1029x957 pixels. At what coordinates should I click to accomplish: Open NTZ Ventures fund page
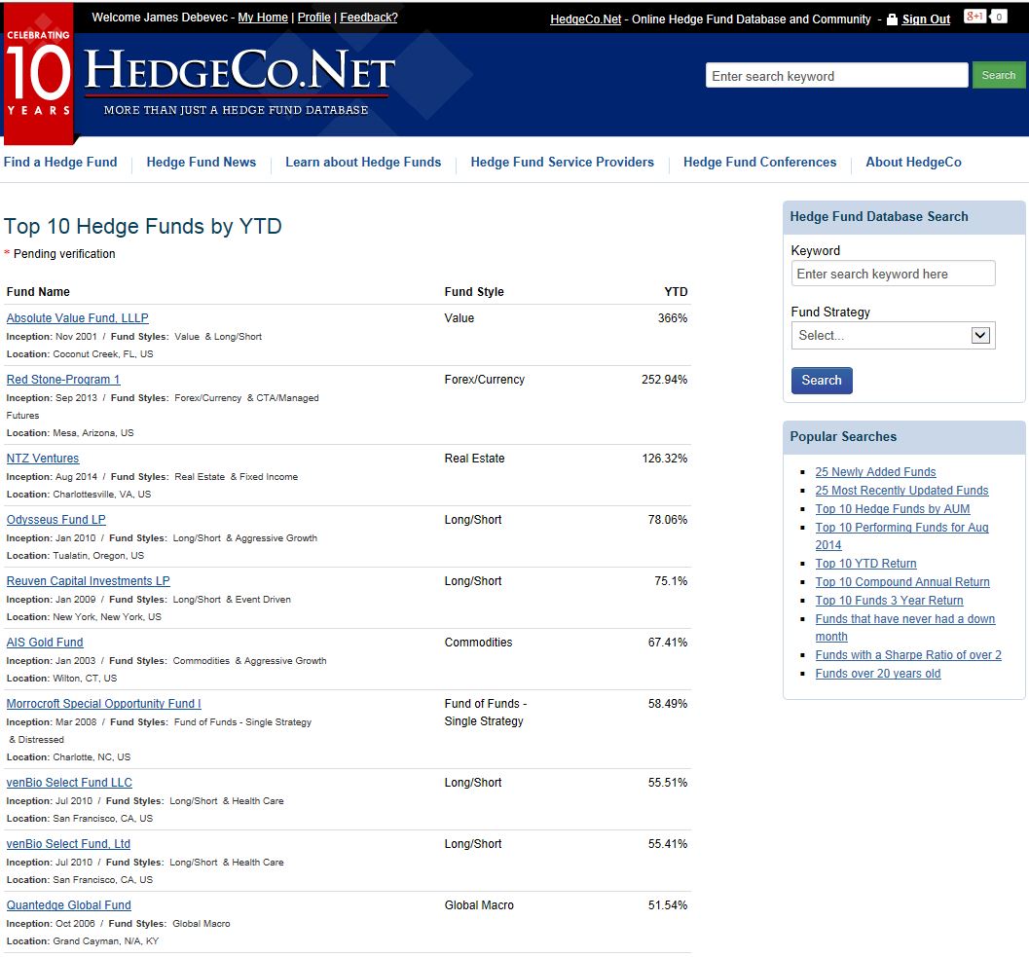[x=43, y=459]
